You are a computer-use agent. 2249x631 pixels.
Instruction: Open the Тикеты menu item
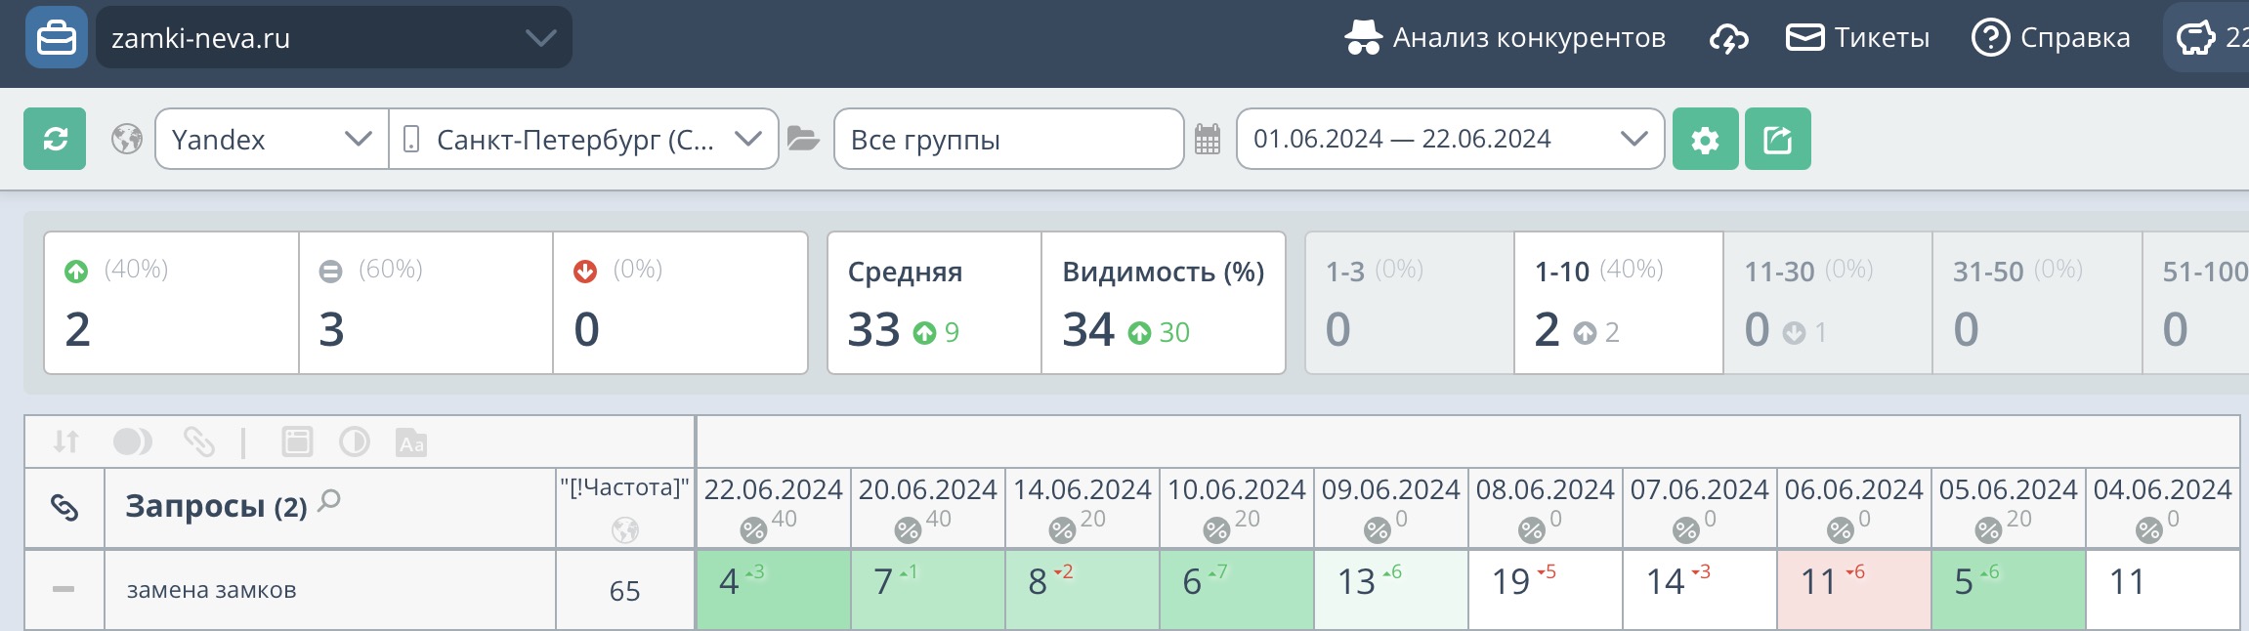1857,38
